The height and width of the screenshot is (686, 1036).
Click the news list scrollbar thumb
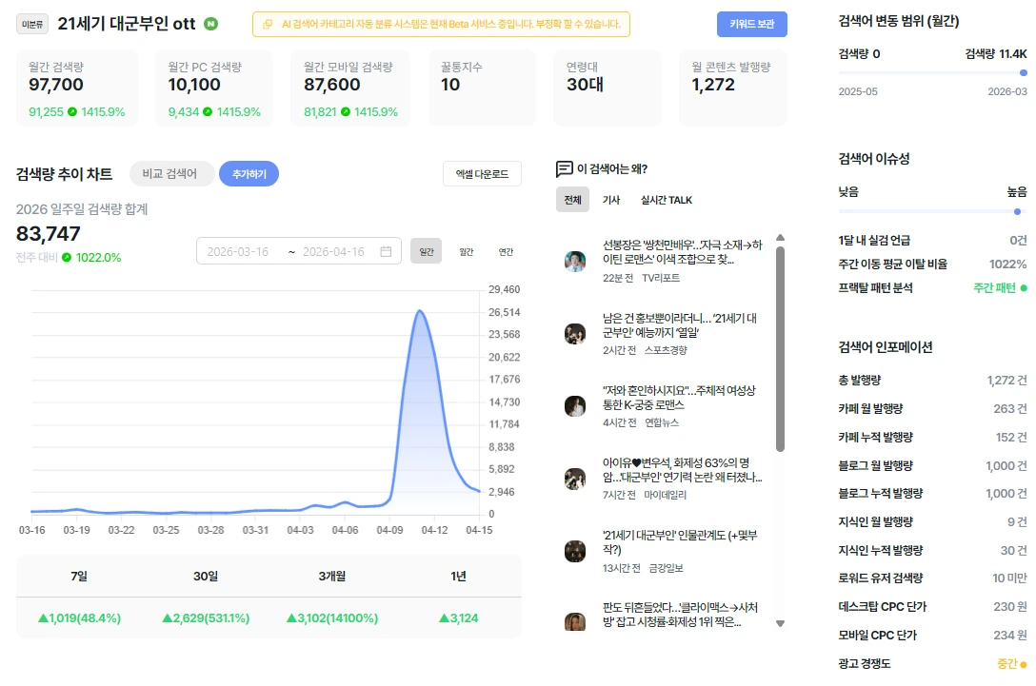[x=780, y=348]
